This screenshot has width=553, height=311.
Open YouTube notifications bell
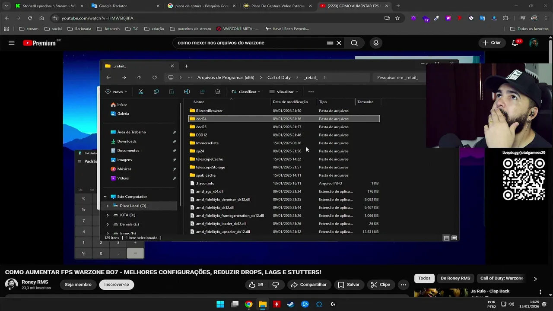(x=515, y=43)
